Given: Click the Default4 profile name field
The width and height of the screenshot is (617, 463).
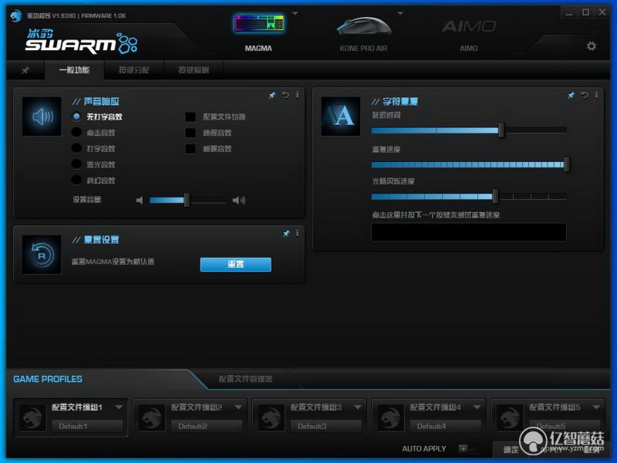Looking at the screenshot, I should point(446,426).
